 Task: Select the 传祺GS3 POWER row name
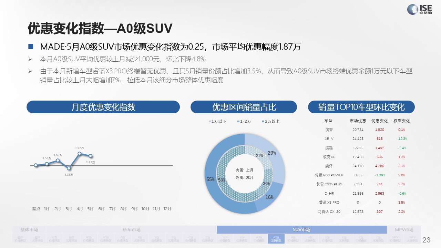pos(329,175)
